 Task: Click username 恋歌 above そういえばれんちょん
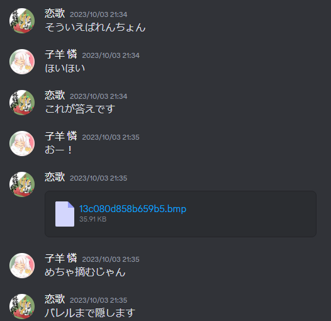(55, 14)
